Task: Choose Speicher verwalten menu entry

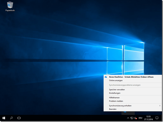Action: click(117, 89)
